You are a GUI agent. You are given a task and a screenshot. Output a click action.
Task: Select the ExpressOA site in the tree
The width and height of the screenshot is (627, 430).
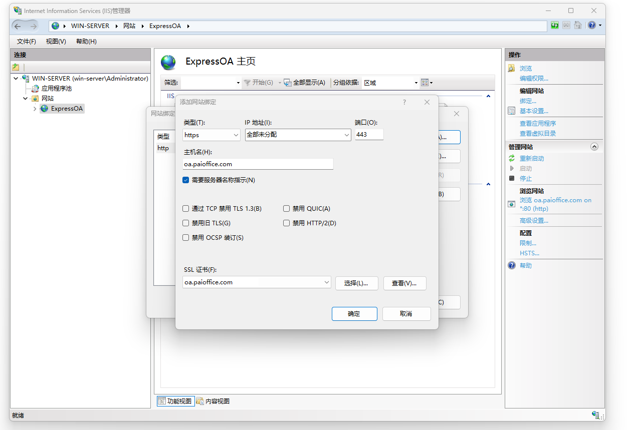(67, 108)
